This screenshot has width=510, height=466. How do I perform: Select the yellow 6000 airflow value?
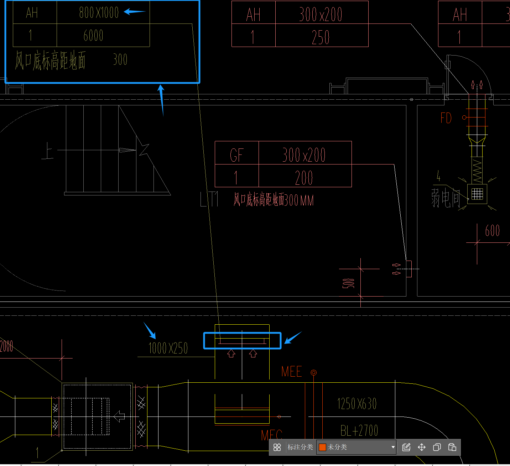[x=93, y=36]
